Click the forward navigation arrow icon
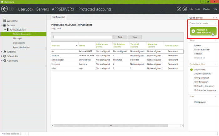This screenshot has height=136, width=219. (x=12, y=9)
